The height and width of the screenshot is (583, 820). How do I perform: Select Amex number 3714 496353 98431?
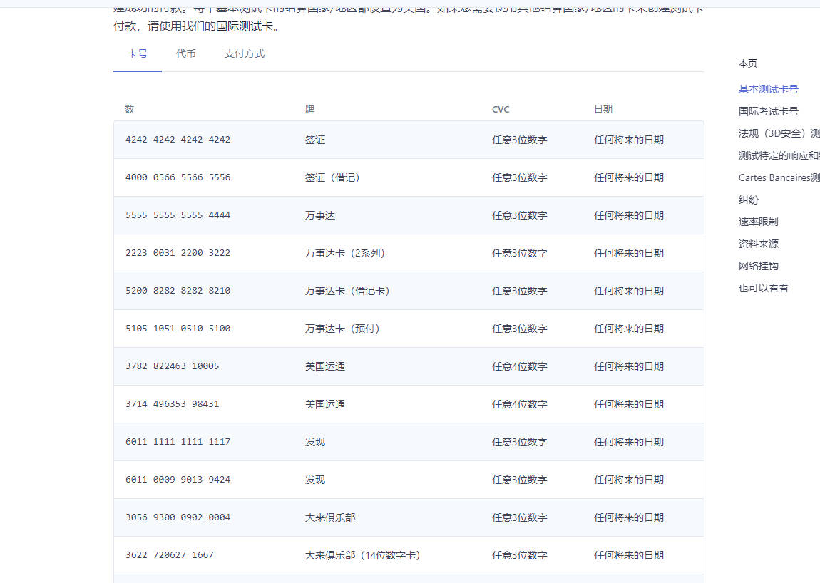(x=172, y=404)
